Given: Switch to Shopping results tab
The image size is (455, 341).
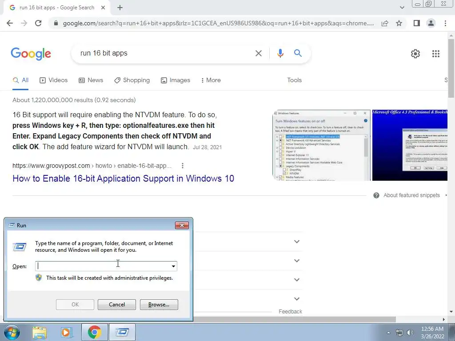Looking at the screenshot, I should click(132, 80).
